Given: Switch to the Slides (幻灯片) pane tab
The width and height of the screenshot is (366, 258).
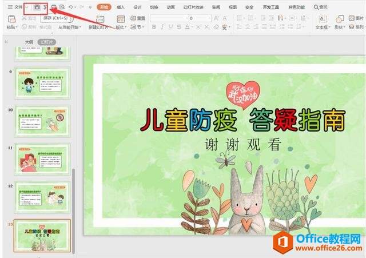Looking at the screenshot, I should [47, 42].
